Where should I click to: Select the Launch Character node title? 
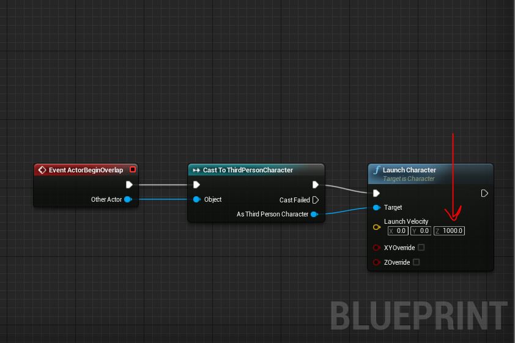(409, 170)
